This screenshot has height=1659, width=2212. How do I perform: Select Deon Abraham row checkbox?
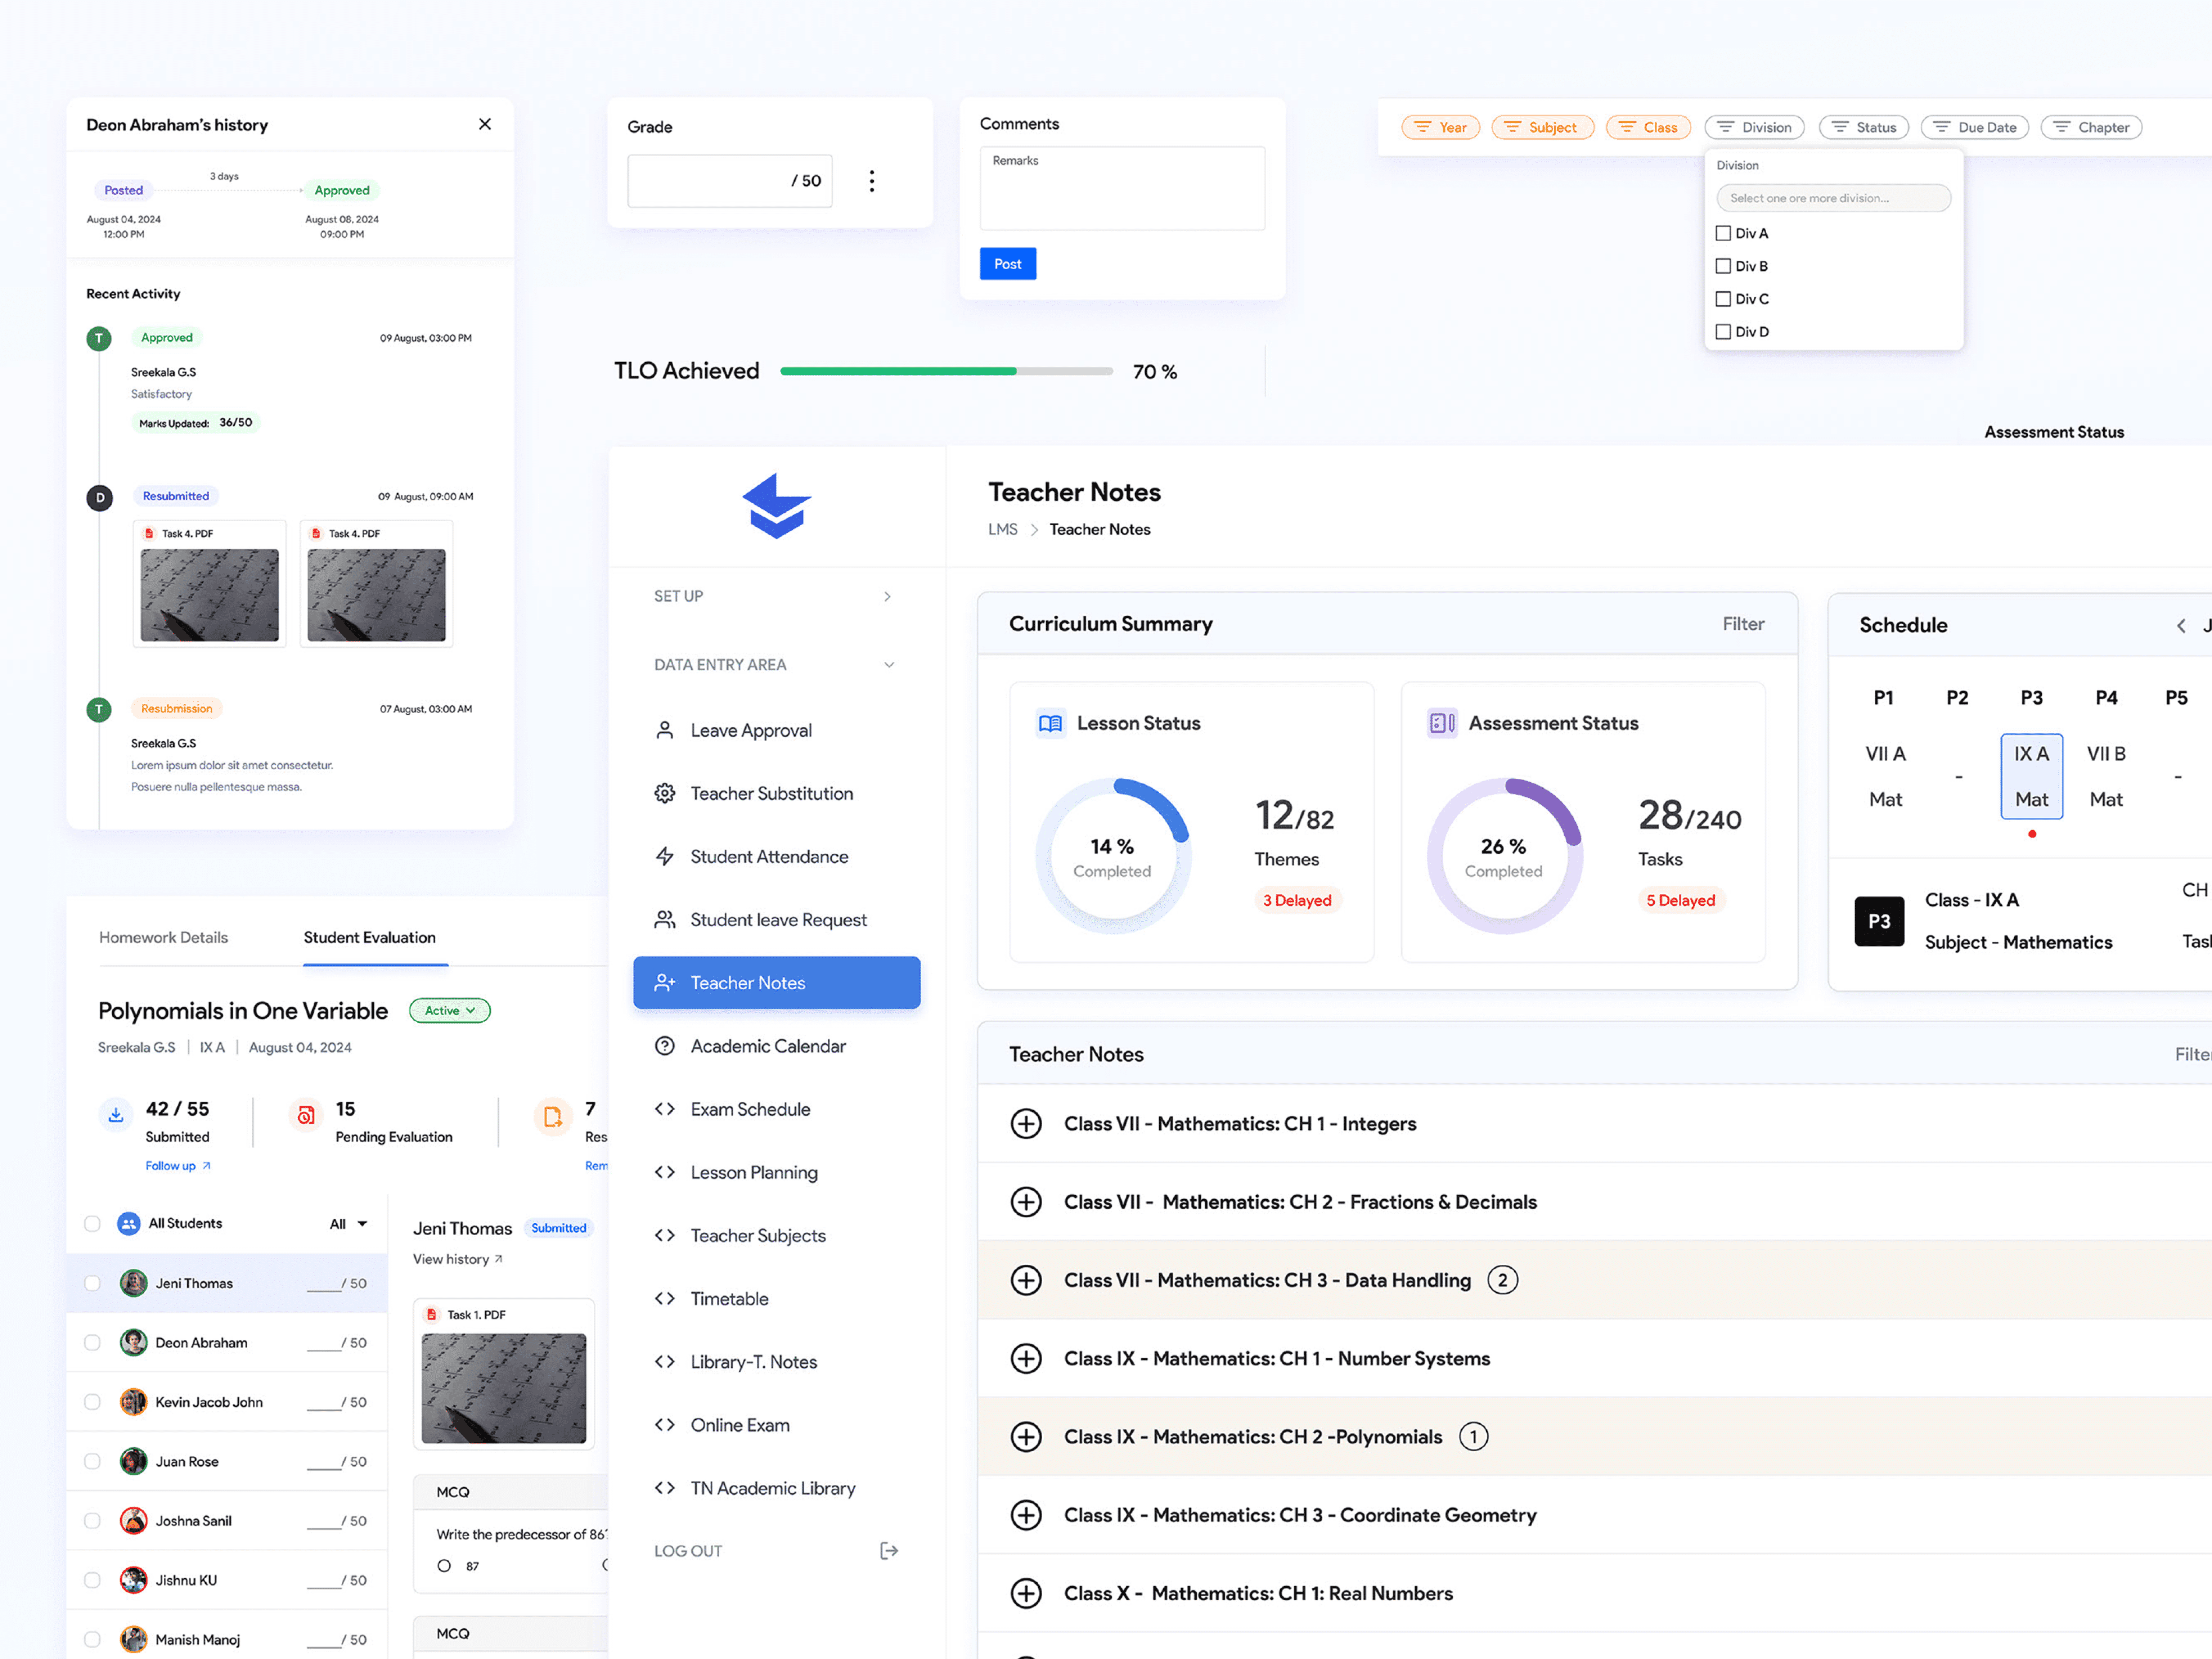pyautogui.click(x=92, y=1343)
